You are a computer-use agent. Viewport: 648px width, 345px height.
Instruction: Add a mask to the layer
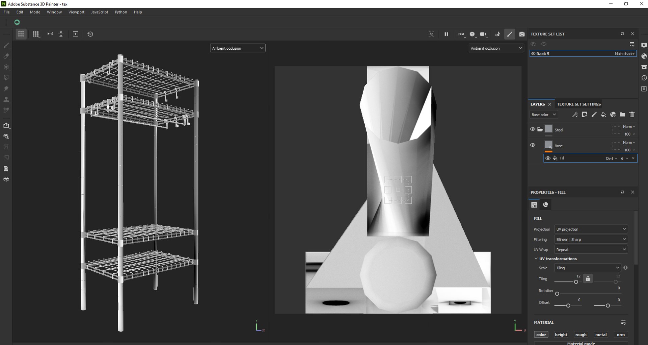pos(585,115)
